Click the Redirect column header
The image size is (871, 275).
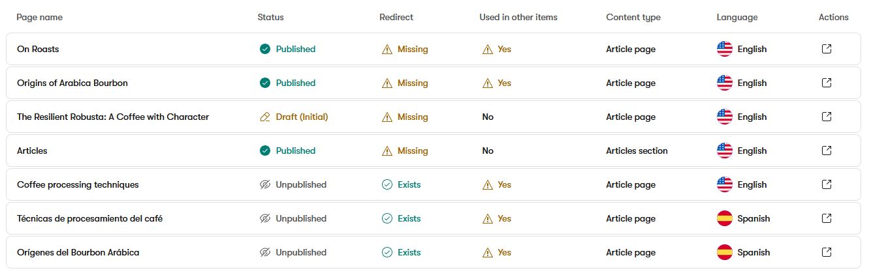coord(396,18)
